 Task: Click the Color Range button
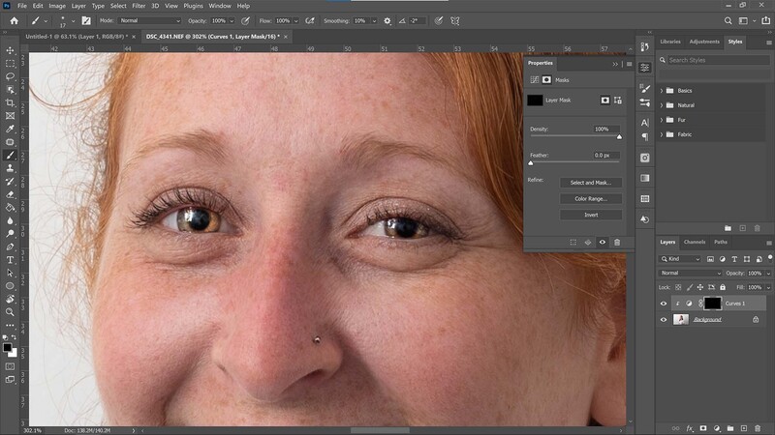pyautogui.click(x=591, y=199)
